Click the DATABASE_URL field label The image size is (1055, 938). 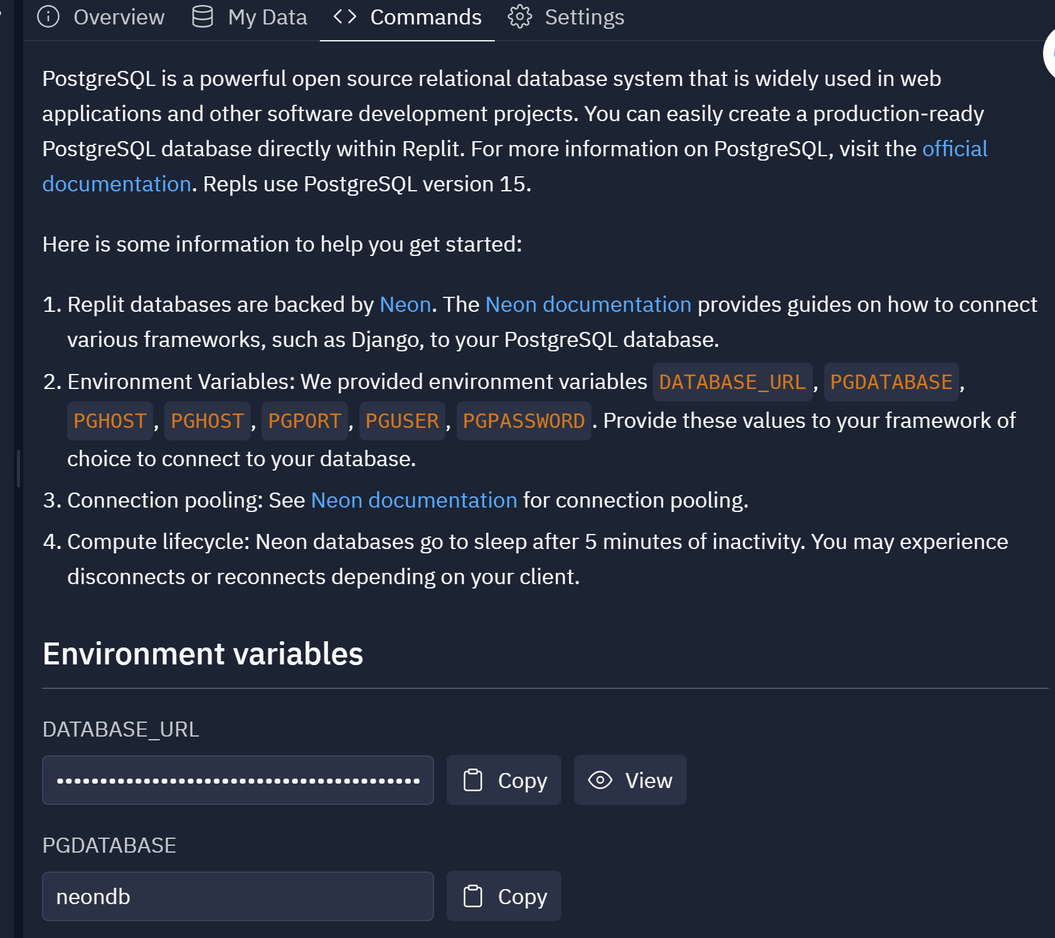click(x=120, y=729)
